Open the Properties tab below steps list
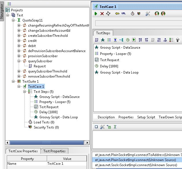The height and width of the screenshot is (169, 182). [x=126, y=117]
